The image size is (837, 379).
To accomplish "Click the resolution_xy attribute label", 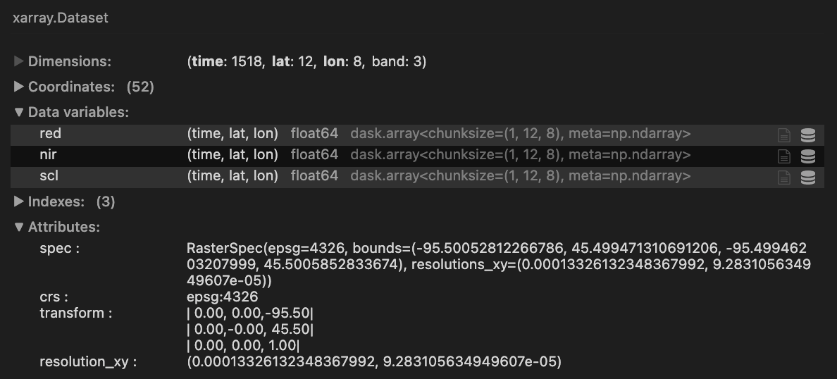I will (87, 361).
